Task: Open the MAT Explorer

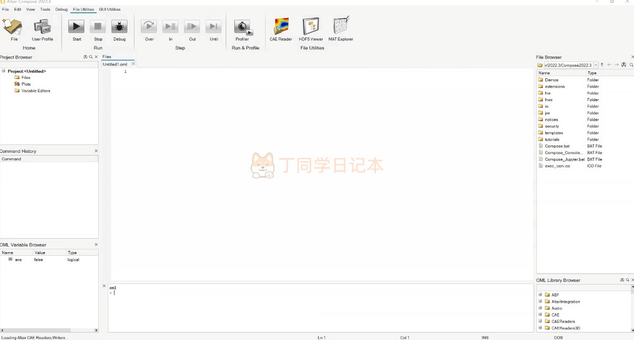Action: [x=340, y=27]
